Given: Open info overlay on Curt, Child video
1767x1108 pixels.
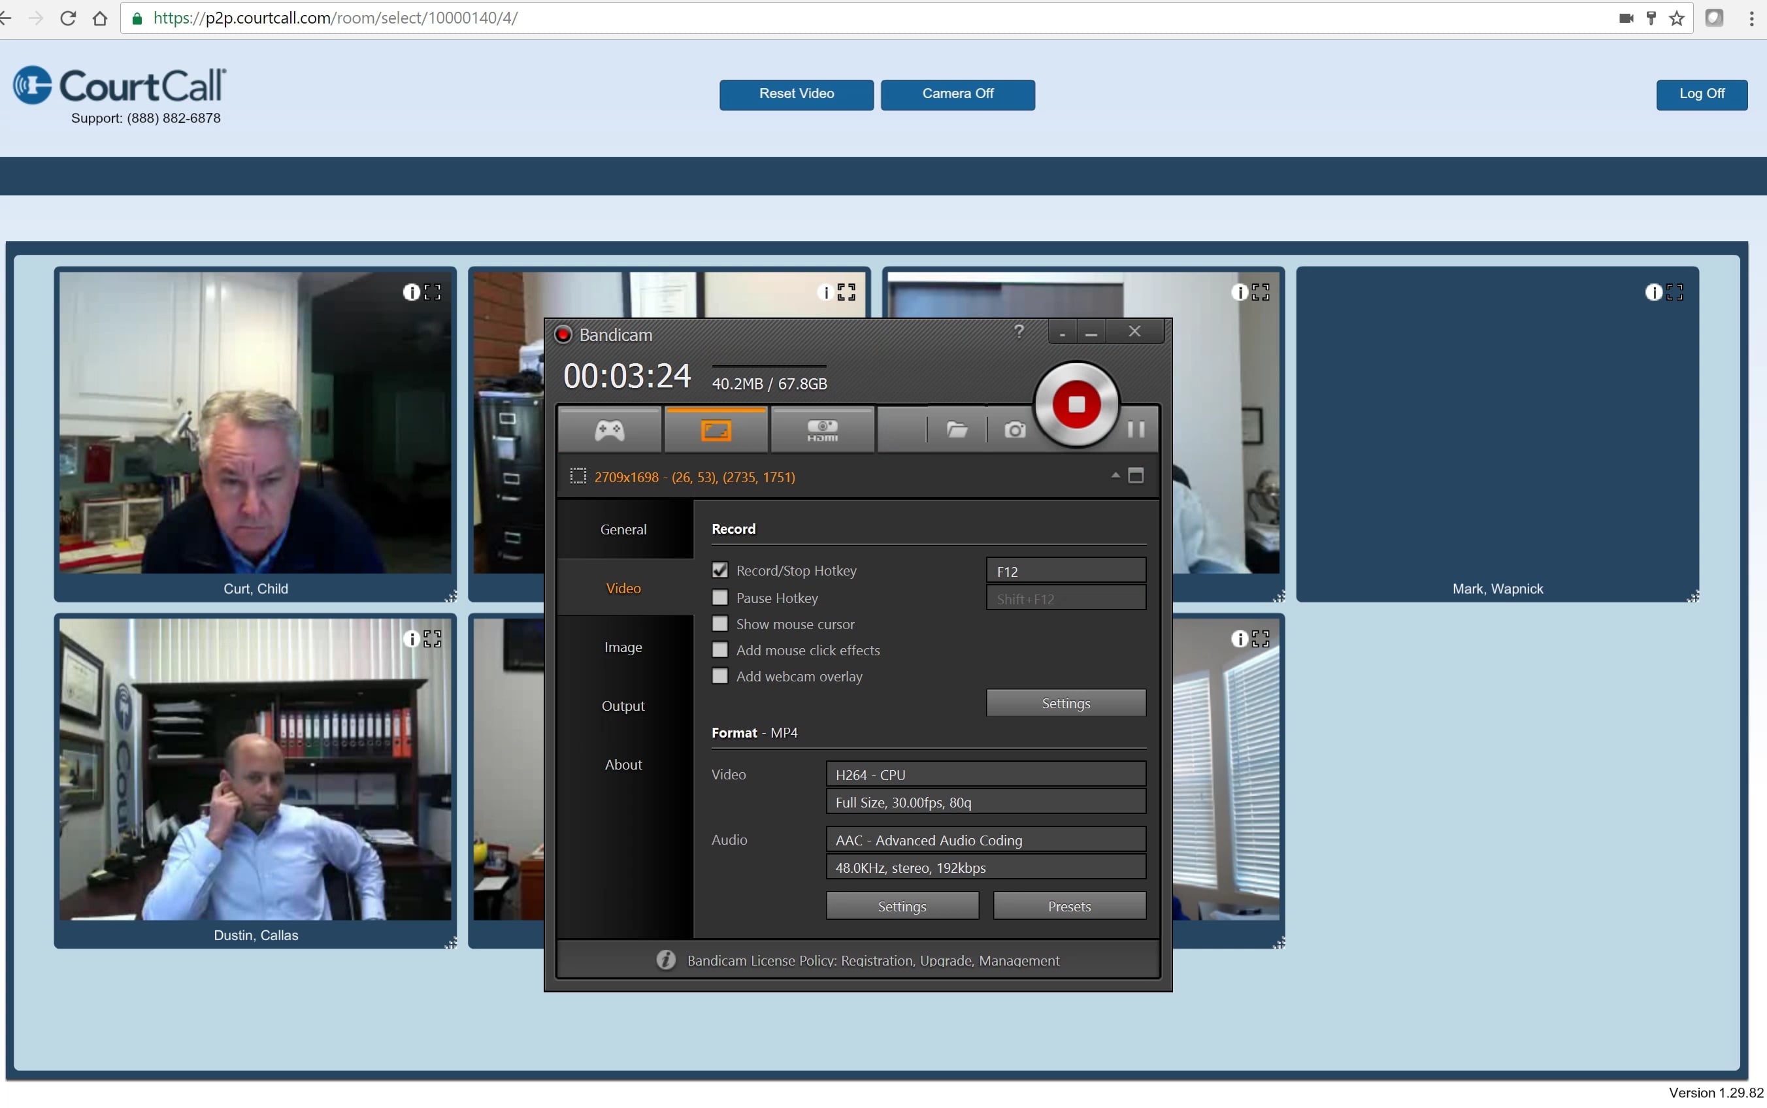Looking at the screenshot, I should click(410, 291).
